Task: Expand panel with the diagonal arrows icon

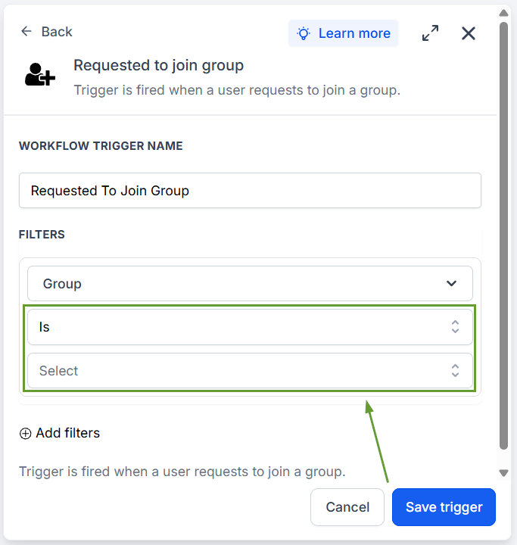Action: point(430,33)
